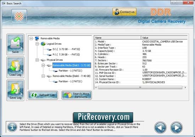The height and width of the screenshot is (137, 195).
Task: Click drive icon of Partition-1 under Disk5
Action: pyautogui.click(x=55, y=71)
